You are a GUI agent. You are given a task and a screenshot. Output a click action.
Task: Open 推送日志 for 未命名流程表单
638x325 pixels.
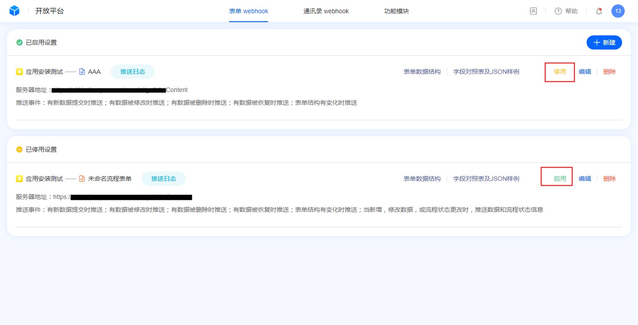[163, 179]
